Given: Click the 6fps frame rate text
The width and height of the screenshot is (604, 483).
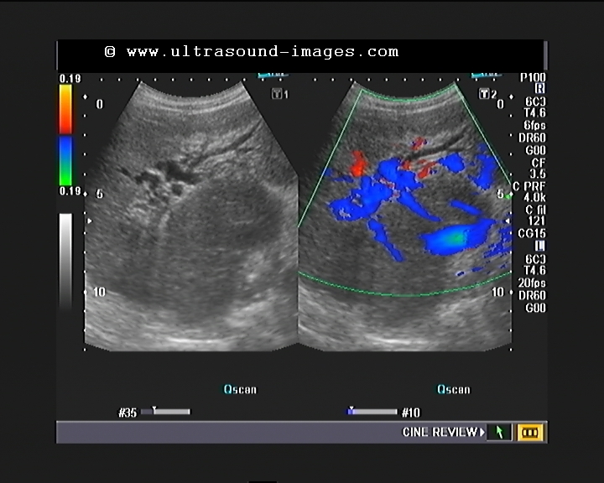Looking at the screenshot, I should click(534, 125).
